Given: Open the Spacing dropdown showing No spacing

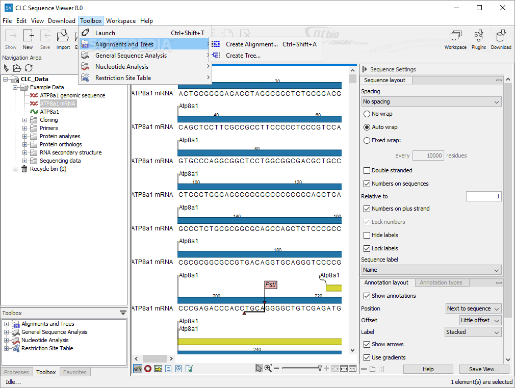Looking at the screenshot, I should (x=431, y=102).
